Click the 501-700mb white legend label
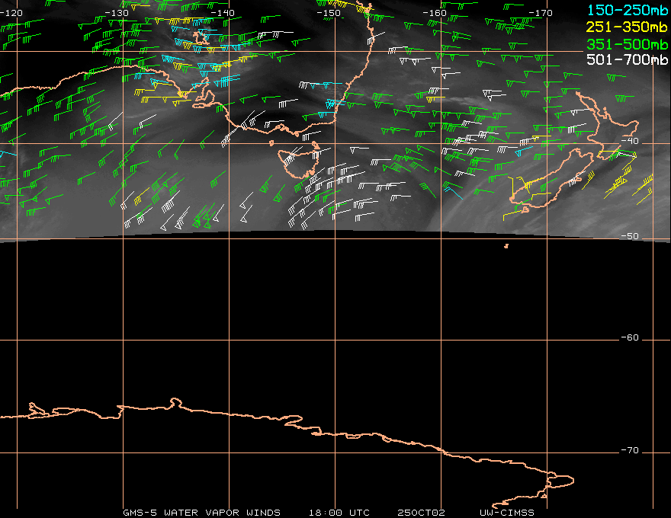The width and height of the screenshot is (671, 518). pos(627,59)
